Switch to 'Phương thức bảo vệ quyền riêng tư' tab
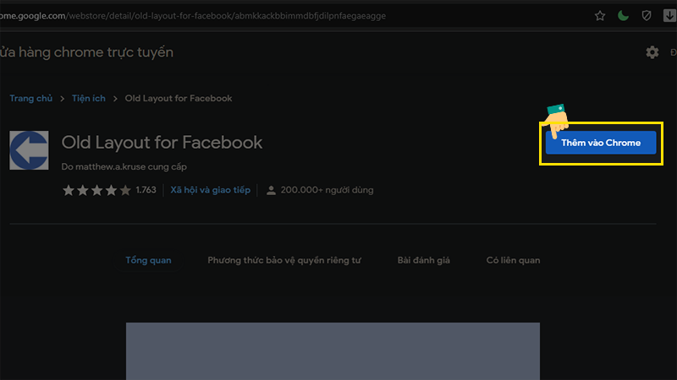 pyautogui.click(x=284, y=260)
